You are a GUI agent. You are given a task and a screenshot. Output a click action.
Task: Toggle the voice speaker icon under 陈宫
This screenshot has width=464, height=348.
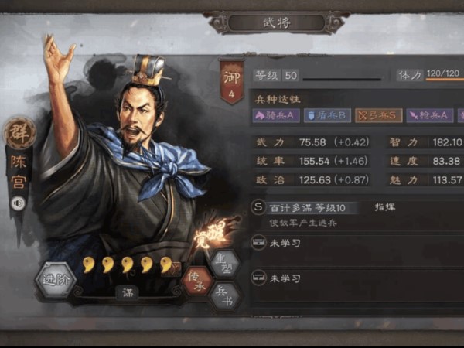coord(19,203)
